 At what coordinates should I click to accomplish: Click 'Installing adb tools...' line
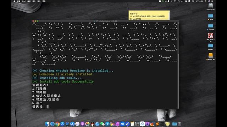57,78
